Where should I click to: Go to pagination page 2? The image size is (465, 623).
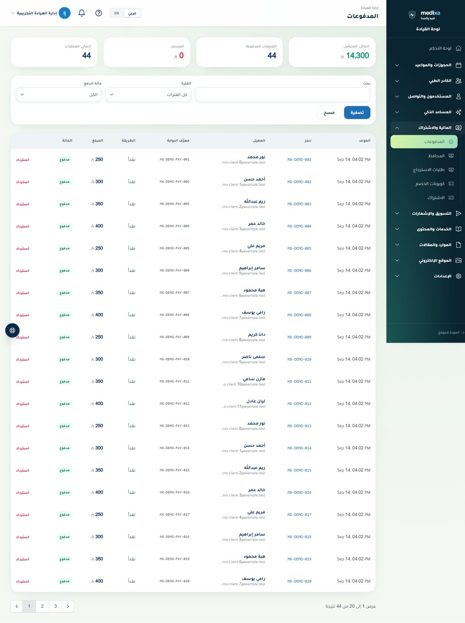(42, 606)
